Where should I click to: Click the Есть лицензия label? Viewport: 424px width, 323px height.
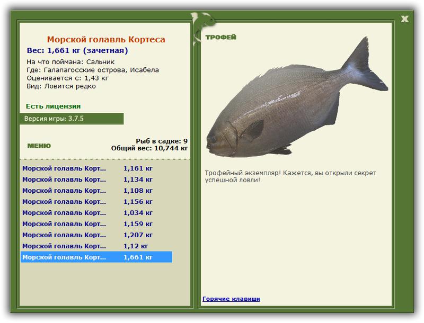54,106
